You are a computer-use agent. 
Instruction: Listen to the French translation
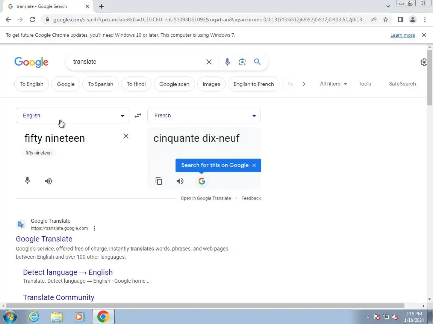tap(180, 181)
